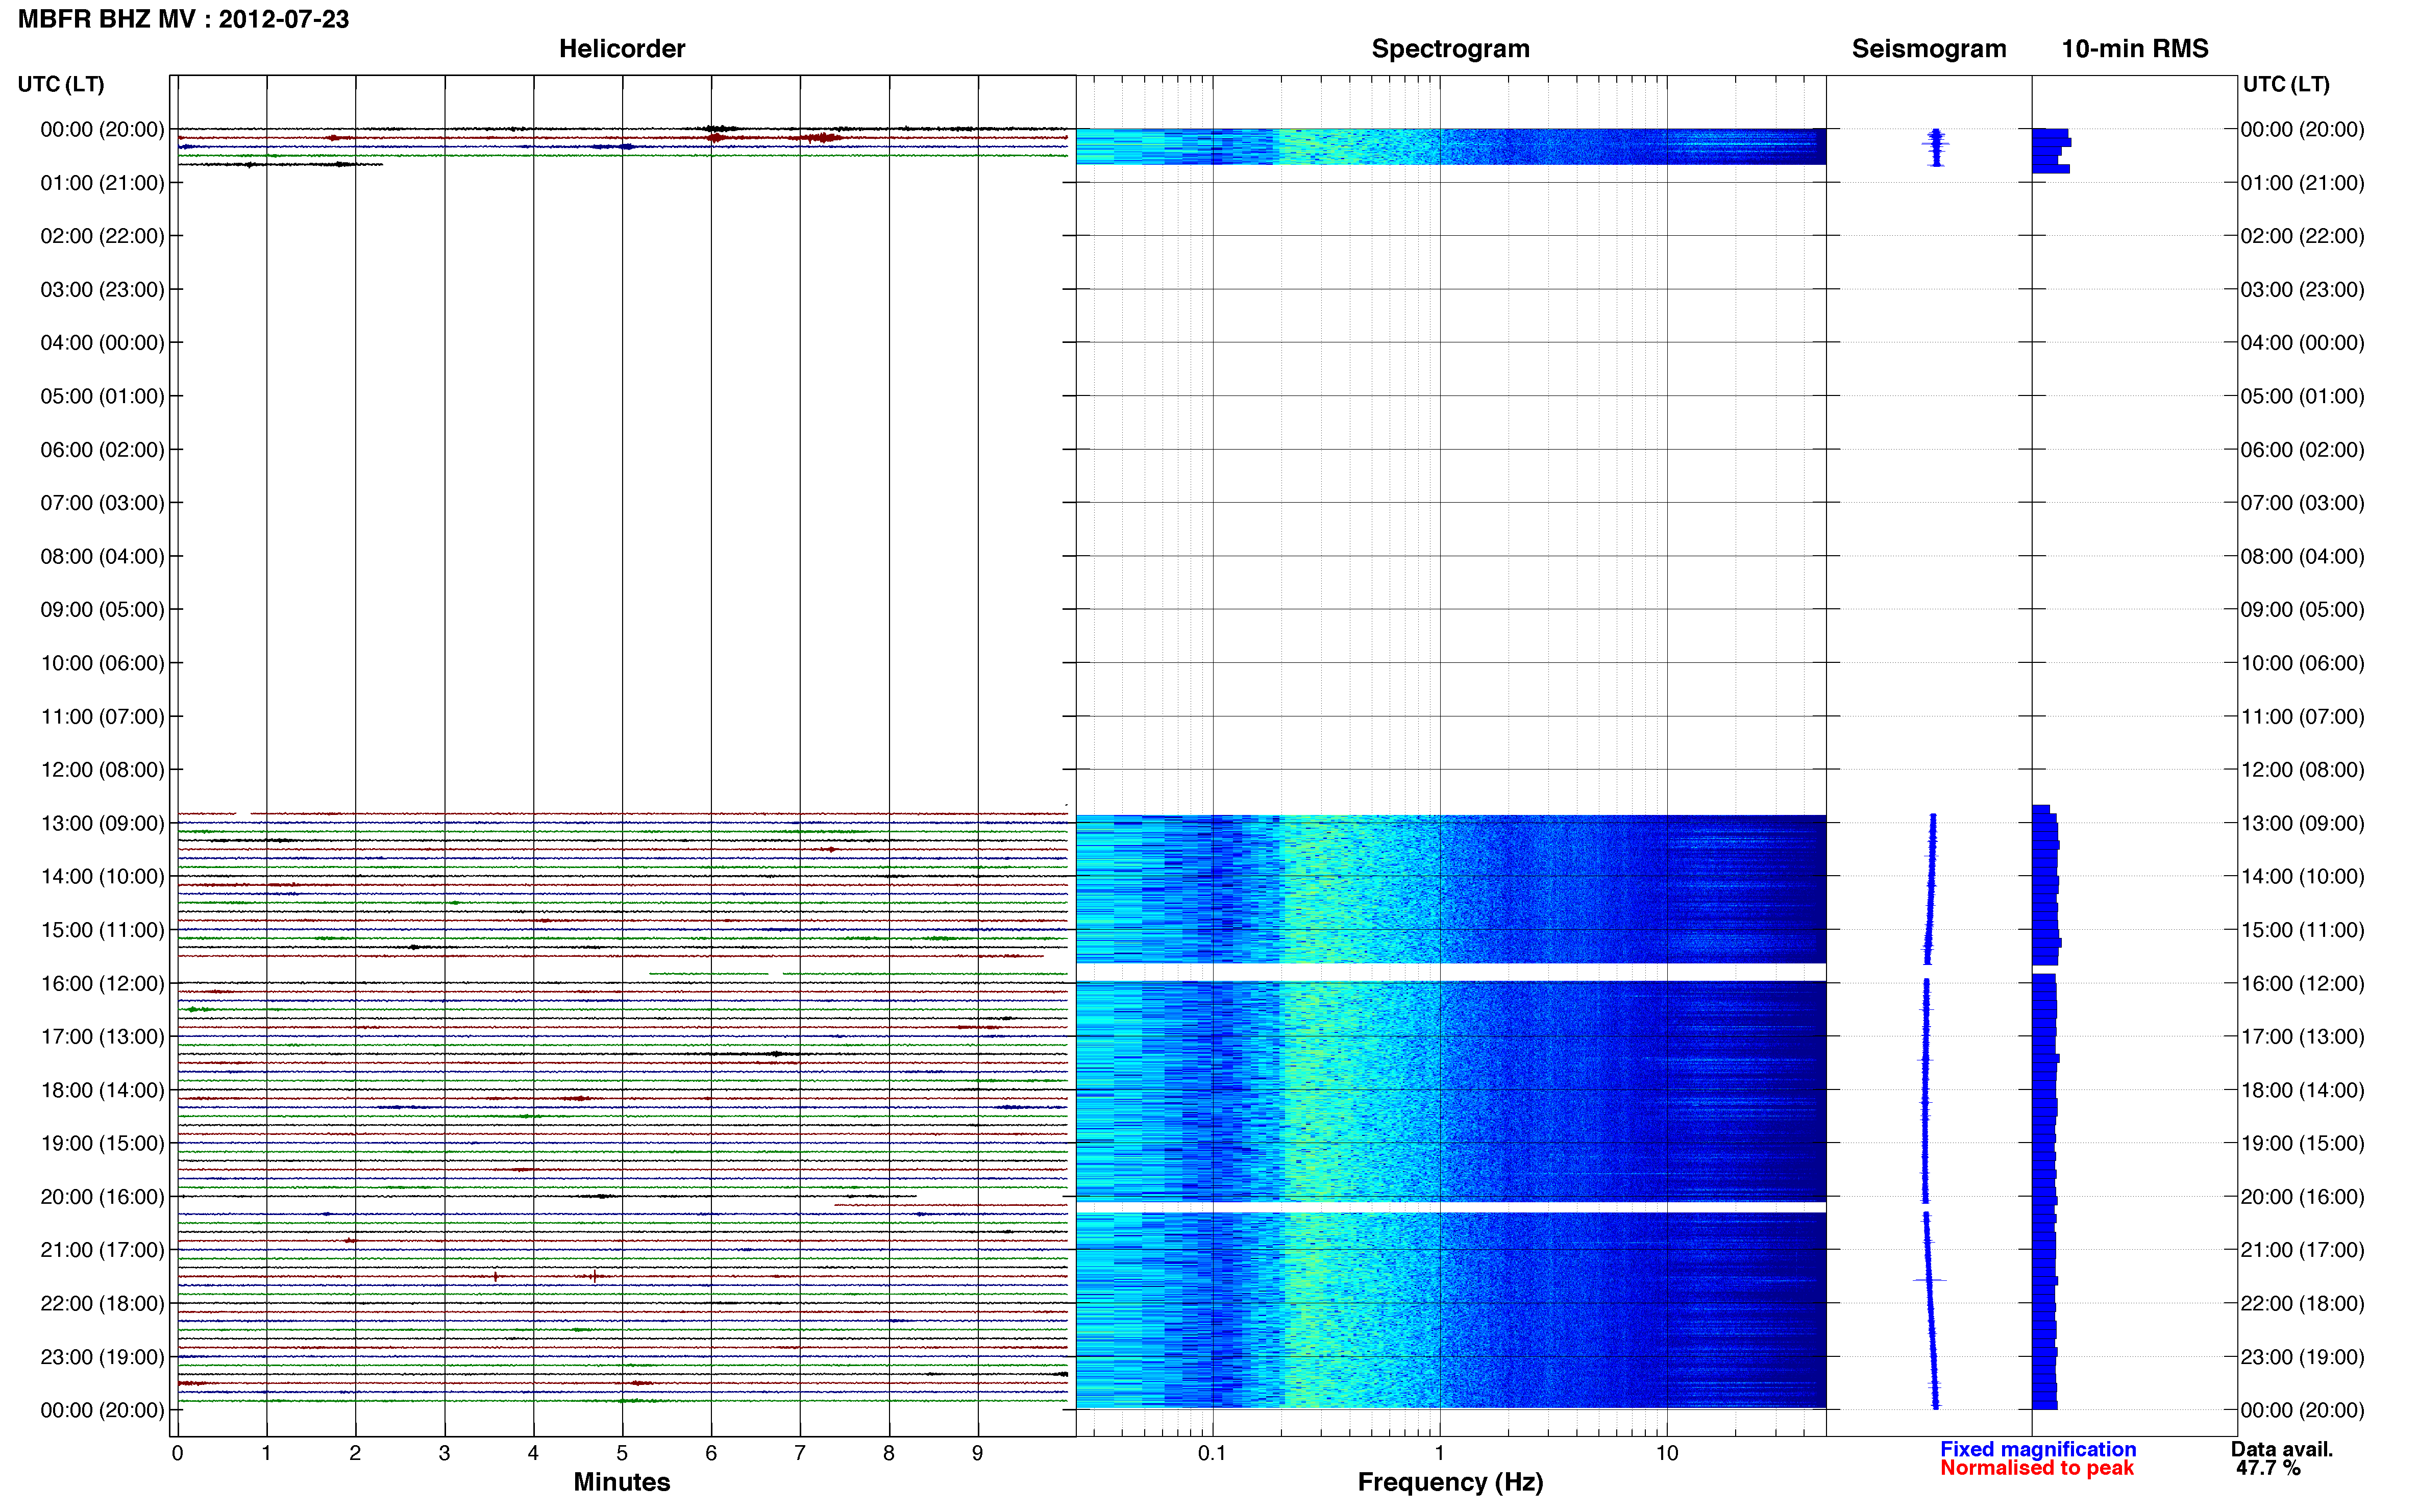The height and width of the screenshot is (1512, 2419).
Task: Click right time label 01:00 (21:00)
Action: [x=2302, y=183]
